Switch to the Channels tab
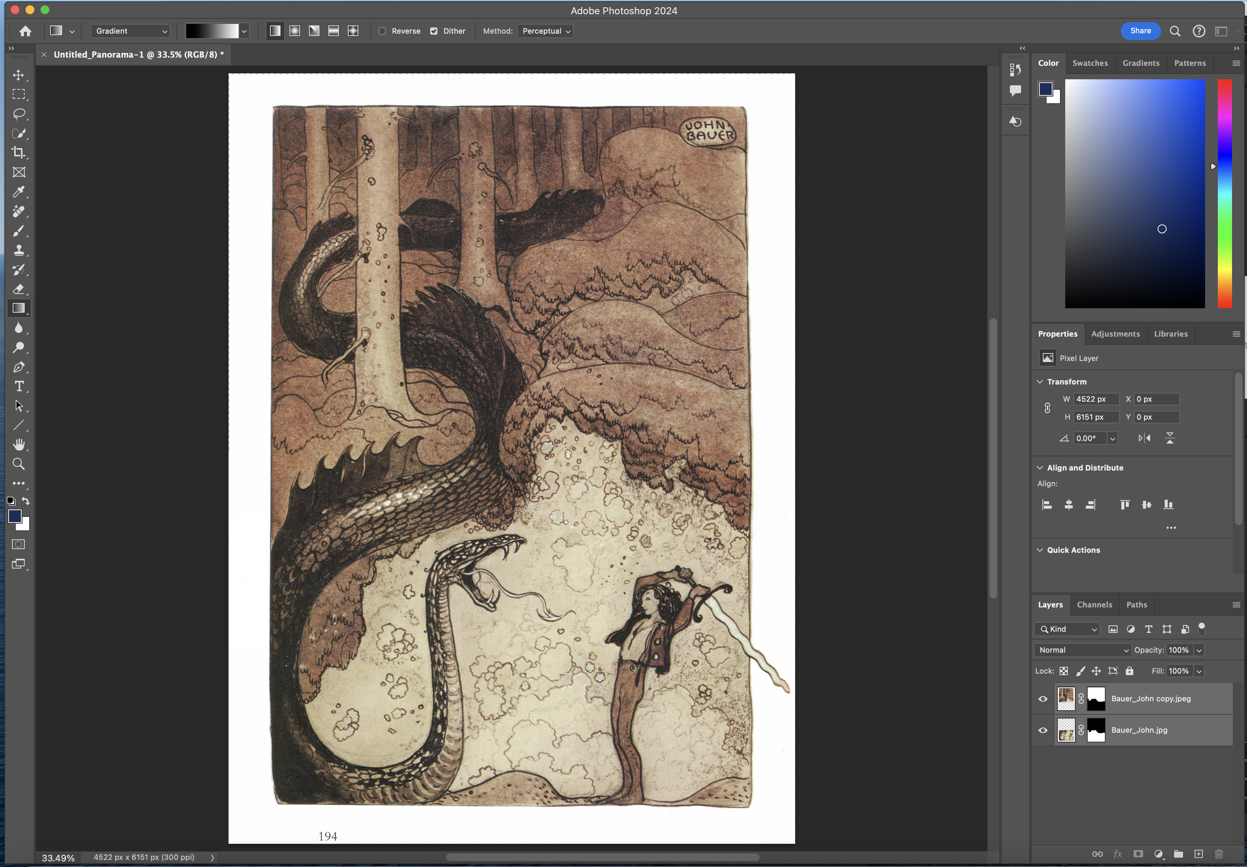 (1094, 605)
